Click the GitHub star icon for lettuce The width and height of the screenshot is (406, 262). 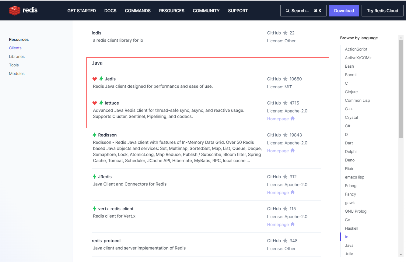click(x=285, y=103)
